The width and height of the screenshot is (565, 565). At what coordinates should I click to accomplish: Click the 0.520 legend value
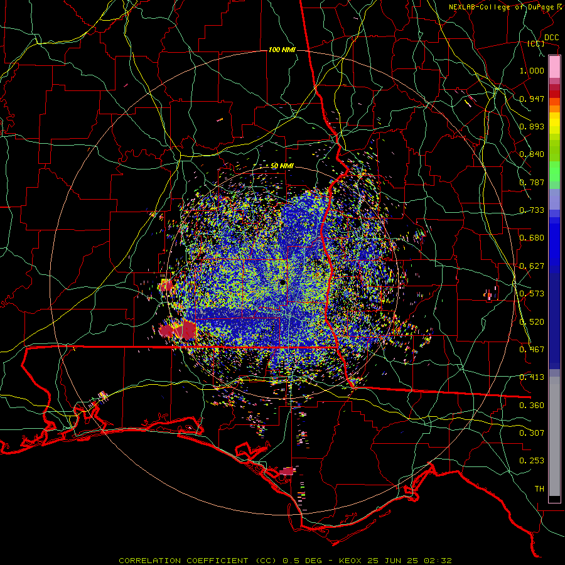click(x=532, y=322)
